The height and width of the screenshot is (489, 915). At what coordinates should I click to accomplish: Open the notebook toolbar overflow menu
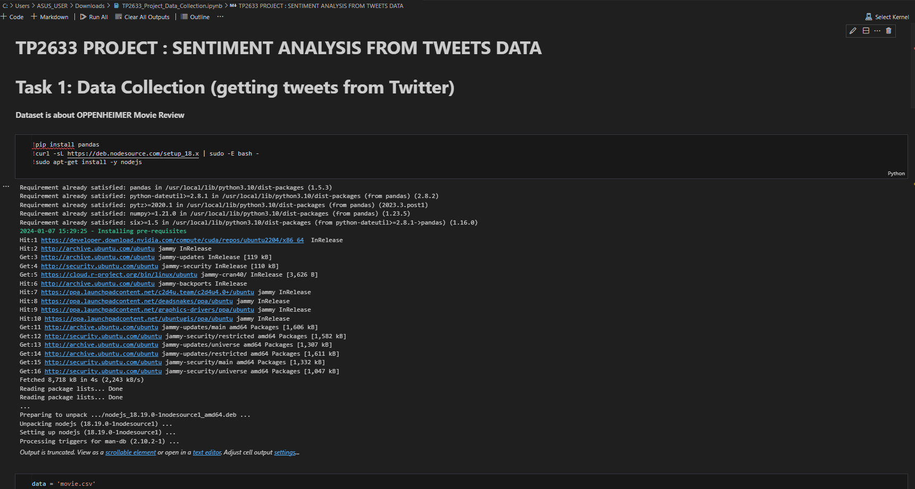pos(220,16)
